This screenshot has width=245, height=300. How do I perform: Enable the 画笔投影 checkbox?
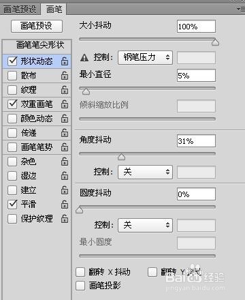tap(80, 286)
